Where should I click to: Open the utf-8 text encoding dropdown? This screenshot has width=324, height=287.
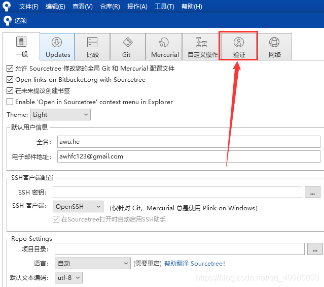click(68, 278)
